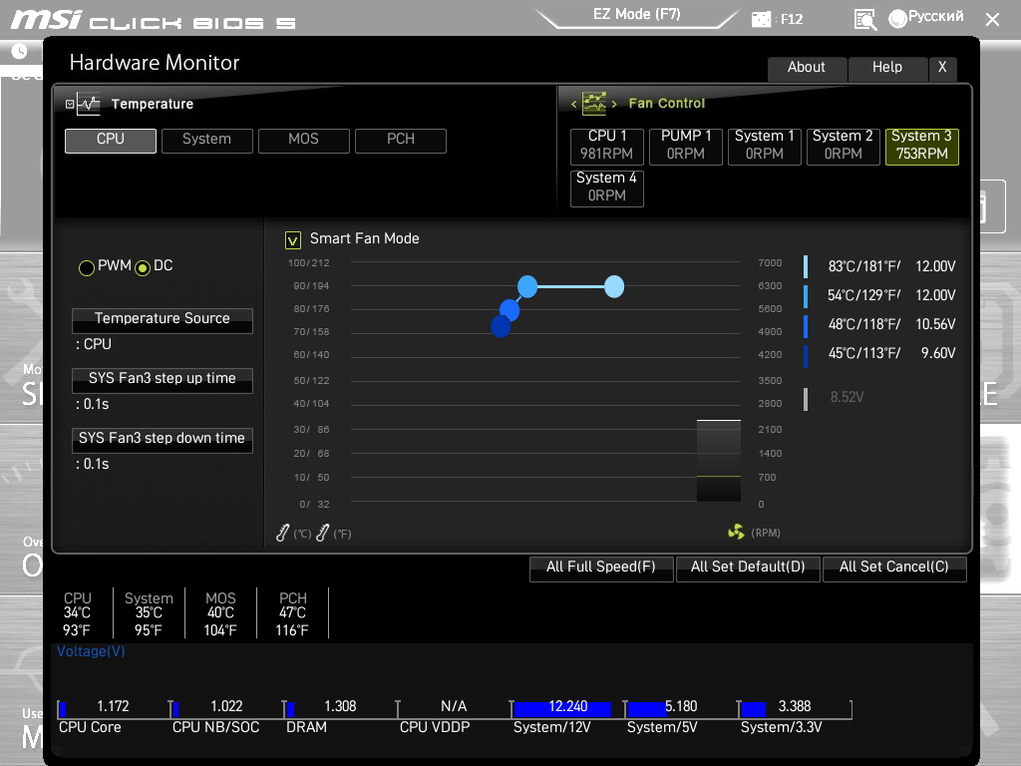This screenshot has height=766, width=1021.
Task: Click the 83°C/181°F 12.00V row
Action: pyautogui.click(x=880, y=266)
